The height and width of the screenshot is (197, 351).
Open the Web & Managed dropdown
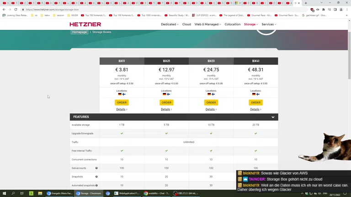point(207,24)
